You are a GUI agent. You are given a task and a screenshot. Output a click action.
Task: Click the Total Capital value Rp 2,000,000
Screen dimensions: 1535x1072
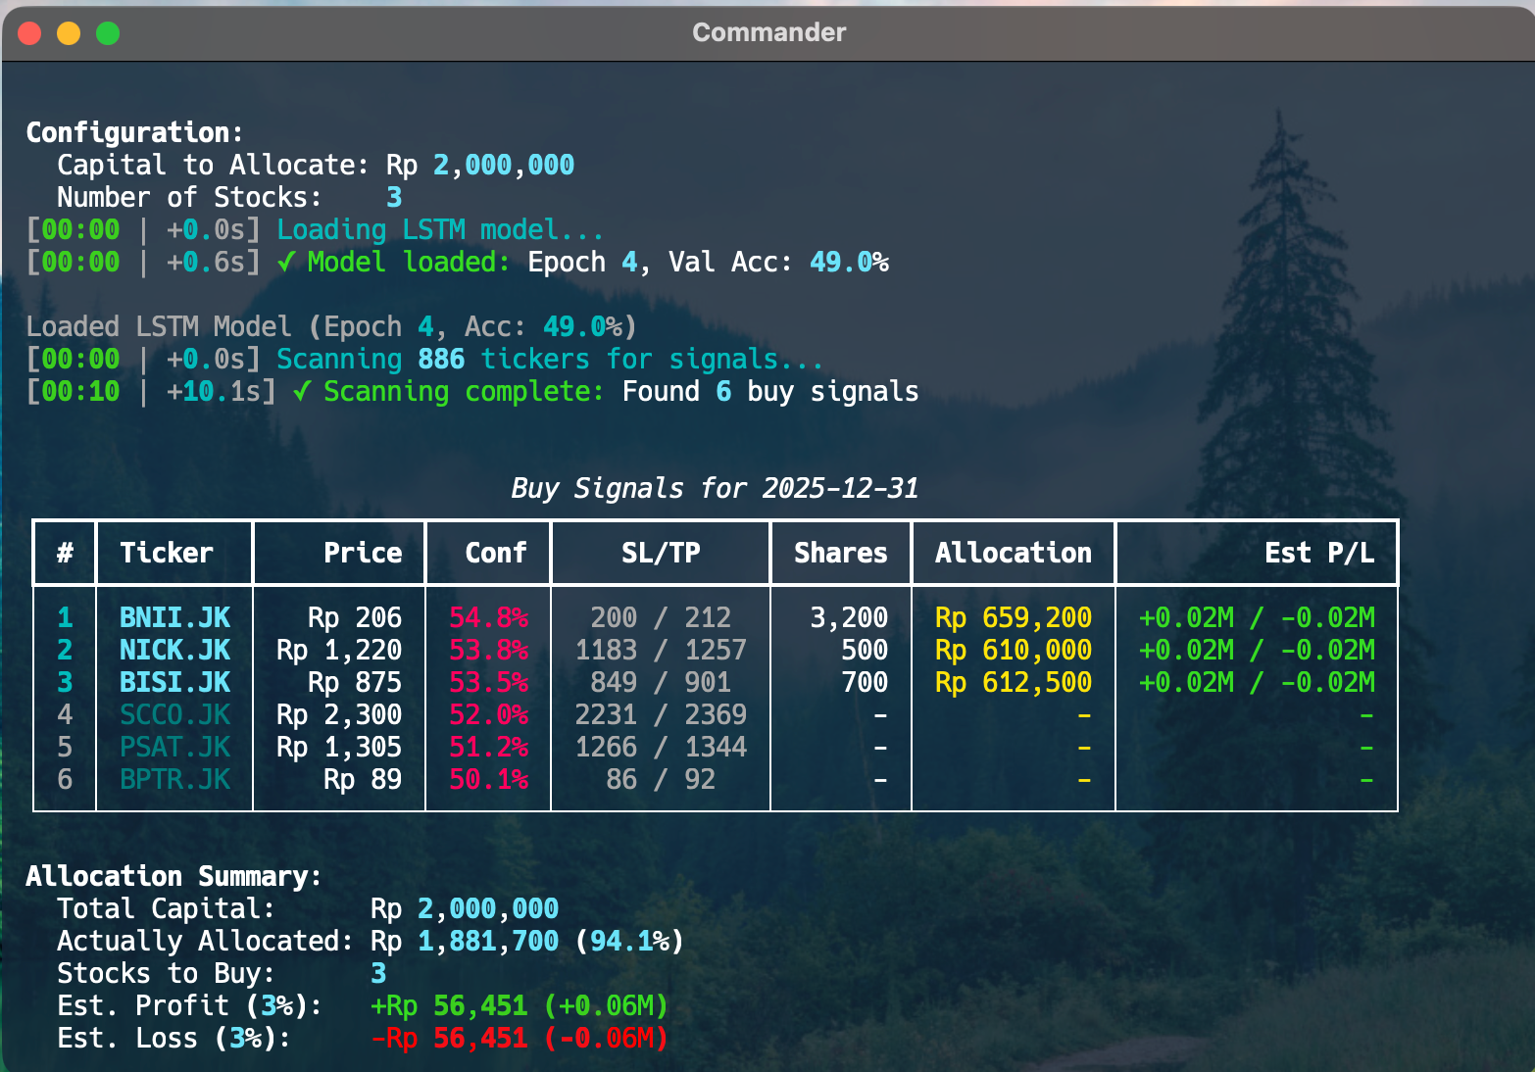465,908
